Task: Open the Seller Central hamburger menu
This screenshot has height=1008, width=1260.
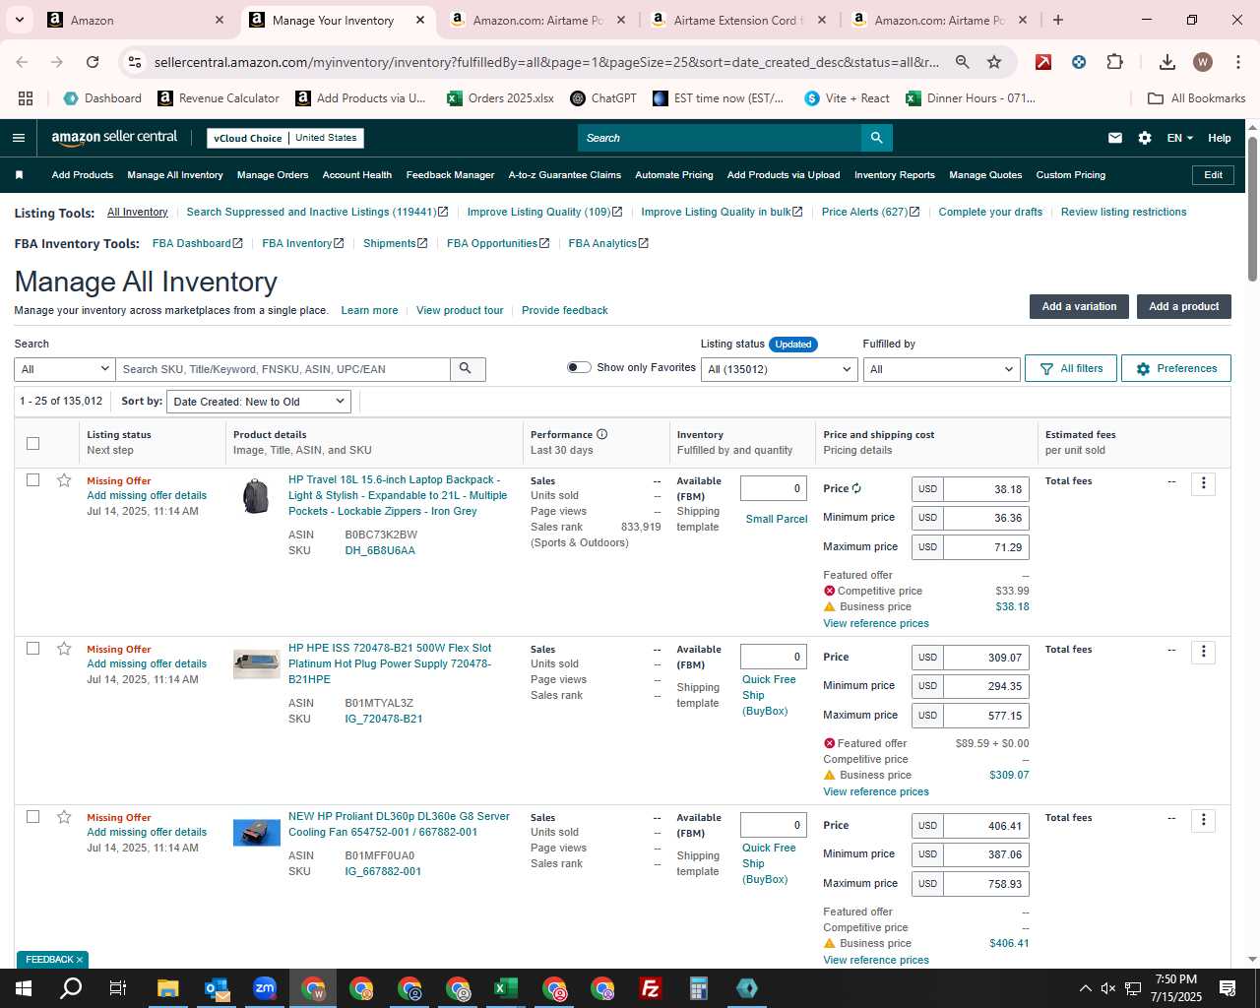Action: pos(19,138)
